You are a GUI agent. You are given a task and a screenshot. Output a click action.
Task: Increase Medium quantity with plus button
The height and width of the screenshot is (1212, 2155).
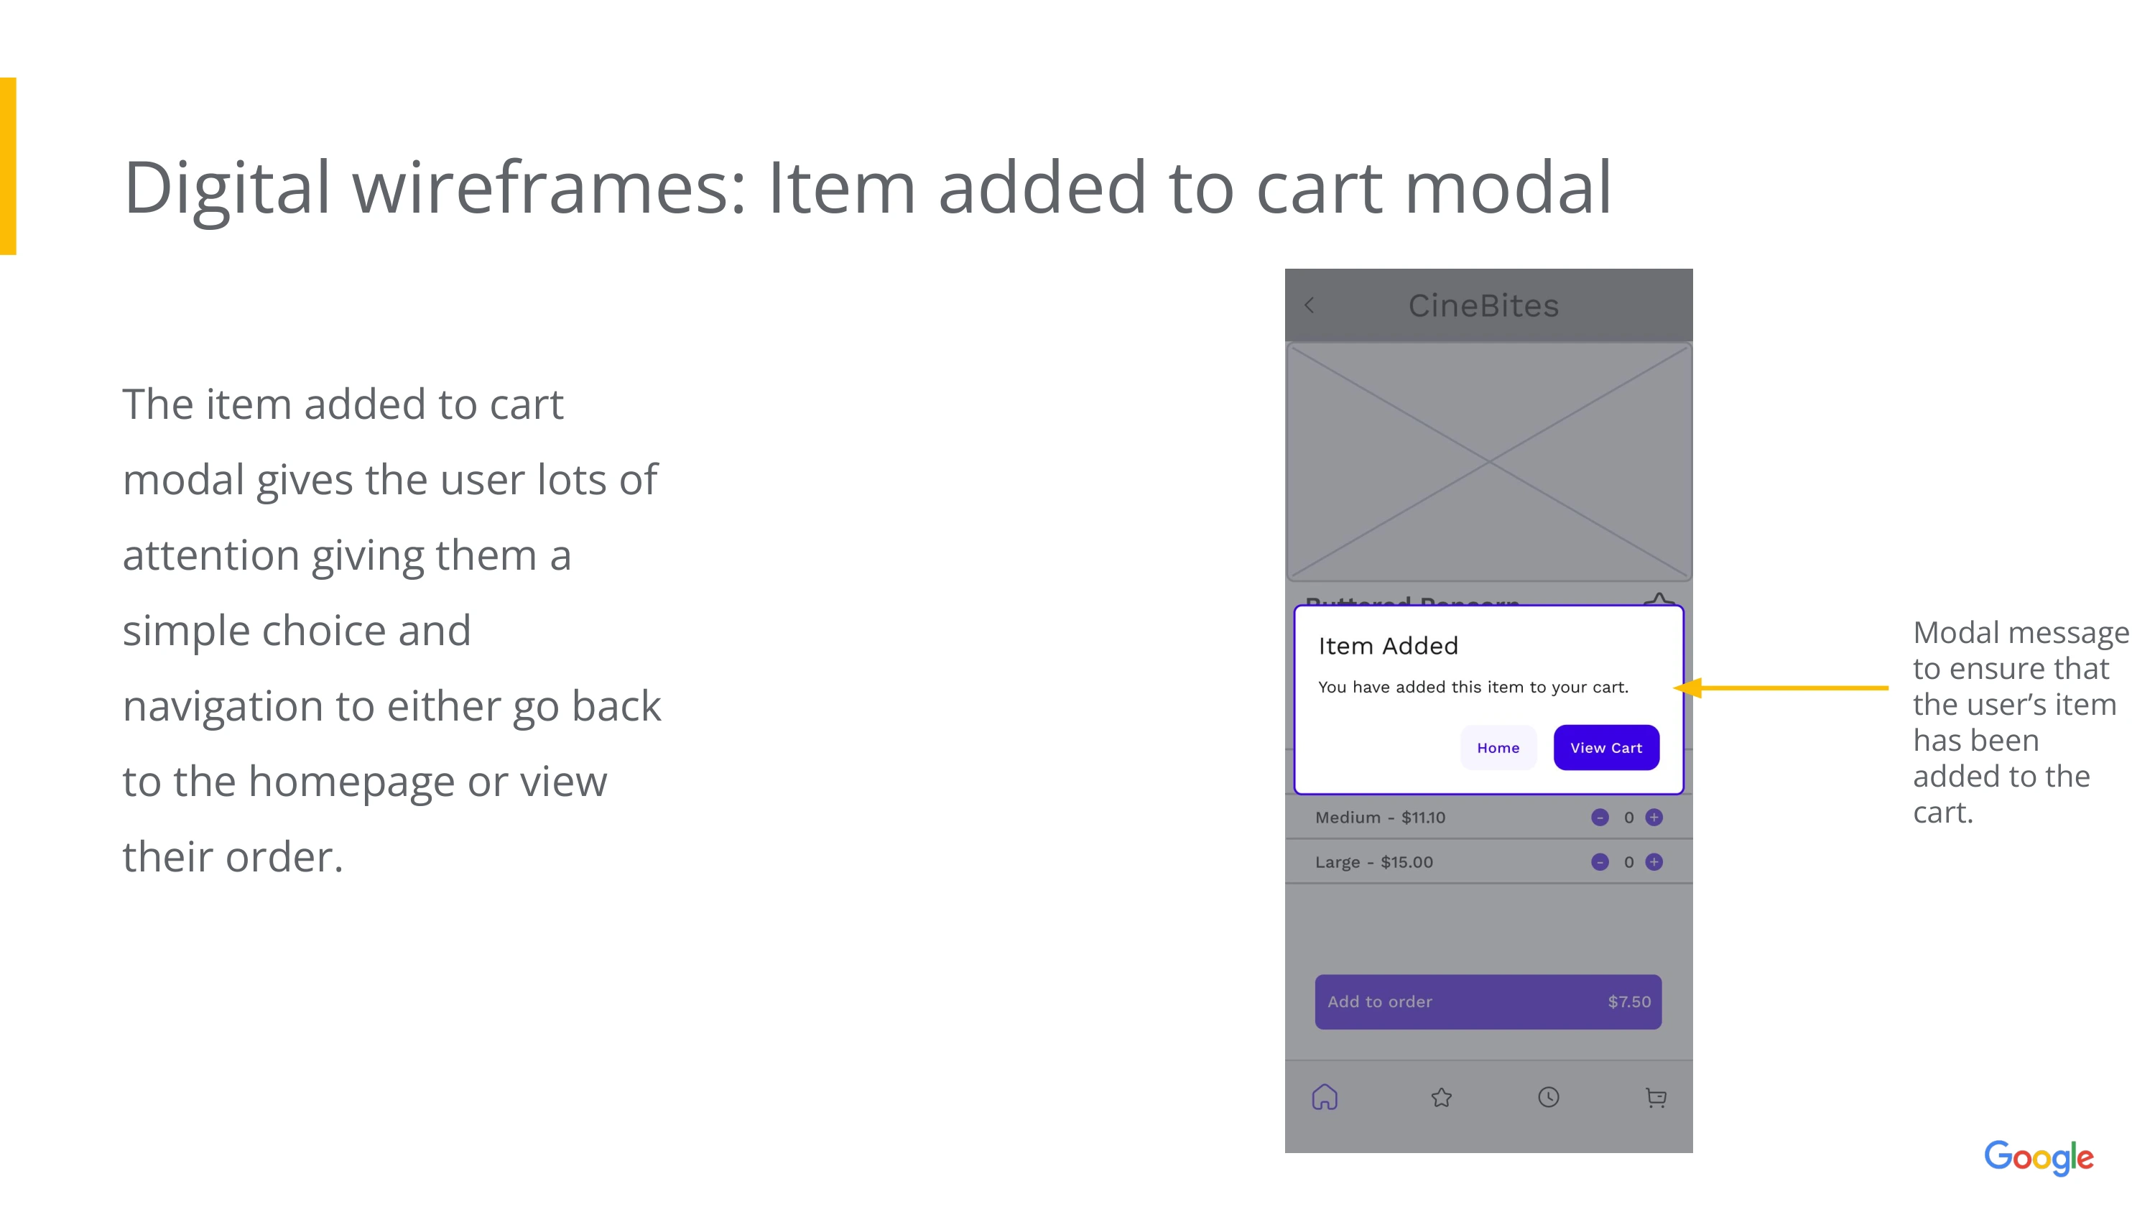[x=1654, y=817]
